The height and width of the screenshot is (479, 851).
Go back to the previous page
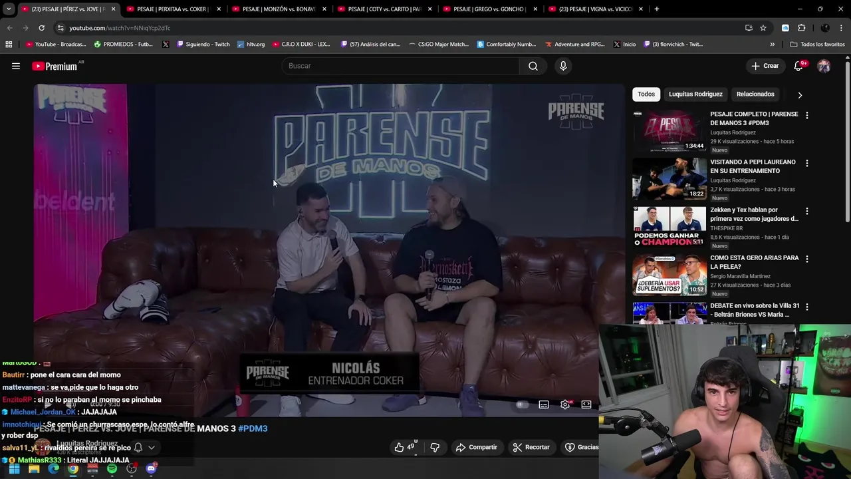point(9,28)
